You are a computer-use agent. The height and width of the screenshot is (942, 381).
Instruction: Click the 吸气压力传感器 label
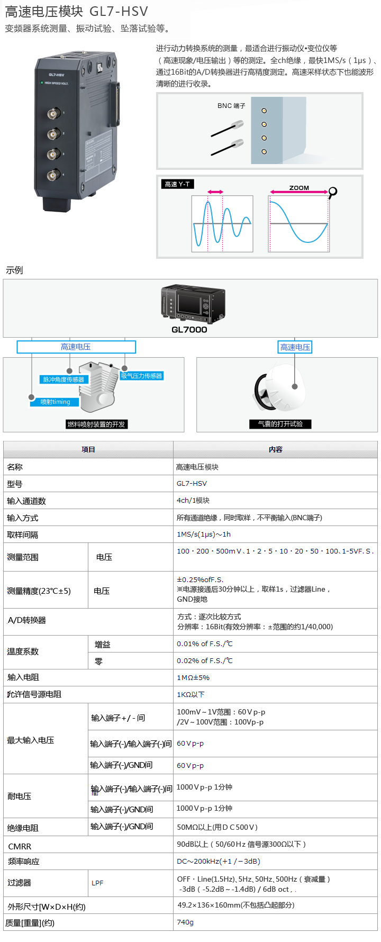(x=141, y=376)
